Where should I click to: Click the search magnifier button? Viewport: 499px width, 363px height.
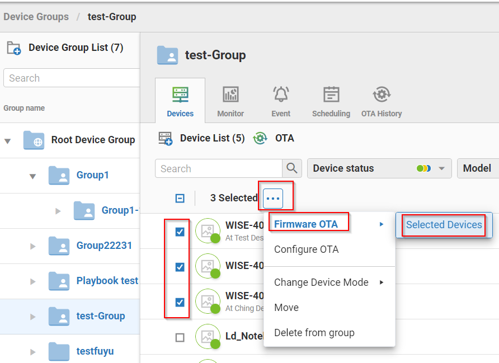tap(291, 168)
